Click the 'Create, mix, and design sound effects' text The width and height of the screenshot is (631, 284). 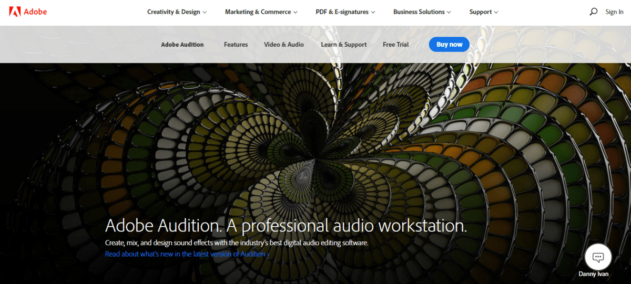click(x=237, y=243)
